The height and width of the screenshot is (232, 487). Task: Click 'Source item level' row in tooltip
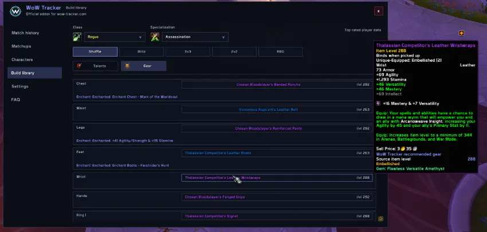pos(426,159)
